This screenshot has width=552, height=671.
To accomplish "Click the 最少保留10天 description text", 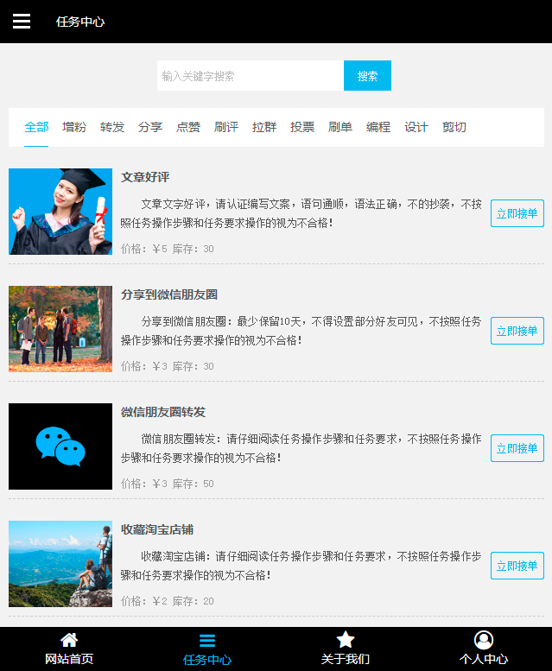I will tap(301, 331).
